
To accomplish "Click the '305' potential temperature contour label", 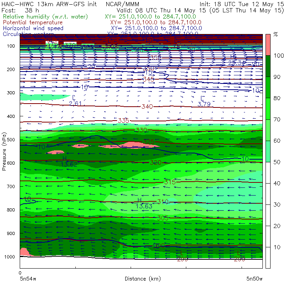I will click(163, 218).
